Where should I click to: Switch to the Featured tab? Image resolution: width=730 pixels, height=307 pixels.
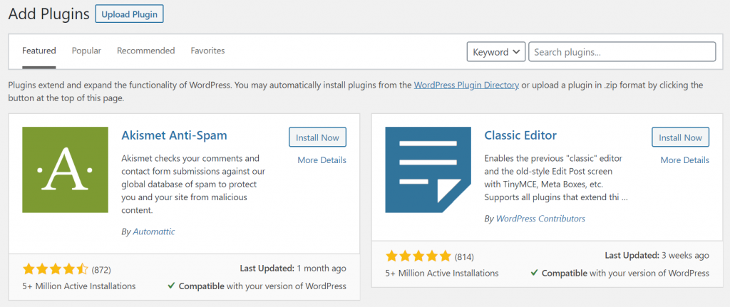pos(39,51)
